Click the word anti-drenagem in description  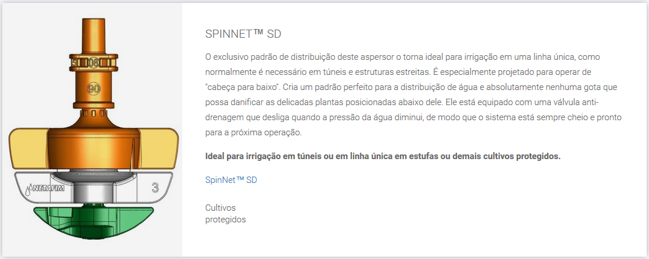coord(596,103)
